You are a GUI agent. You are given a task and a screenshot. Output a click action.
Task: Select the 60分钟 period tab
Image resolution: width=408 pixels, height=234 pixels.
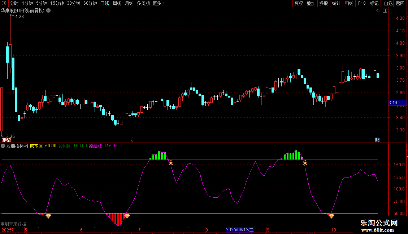coord(90,3)
